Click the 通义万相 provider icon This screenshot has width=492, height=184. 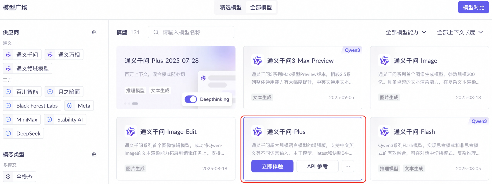(x=50, y=55)
